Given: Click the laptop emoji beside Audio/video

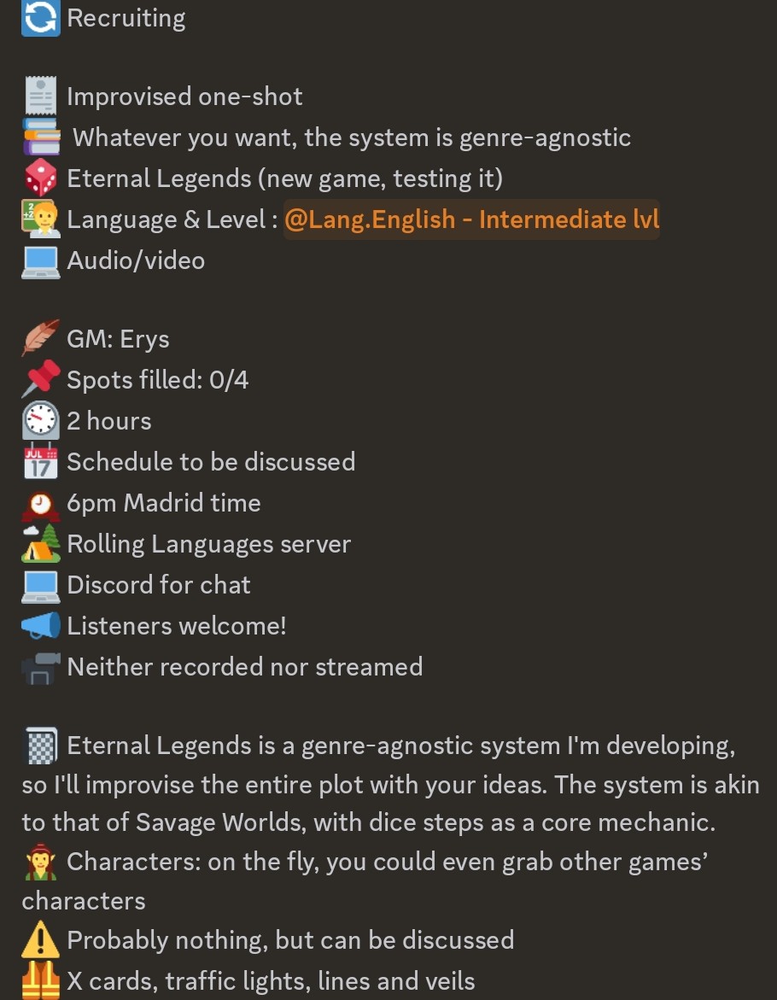Looking at the screenshot, I should pyautogui.click(x=41, y=262).
